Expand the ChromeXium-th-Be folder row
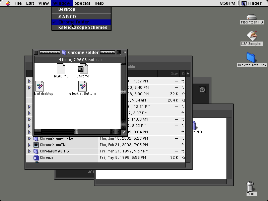 [x=29, y=138]
